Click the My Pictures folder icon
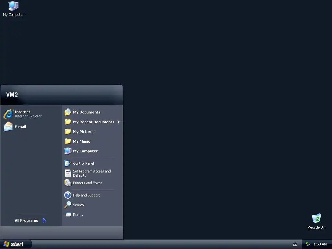 pyautogui.click(x=68, y=132)
